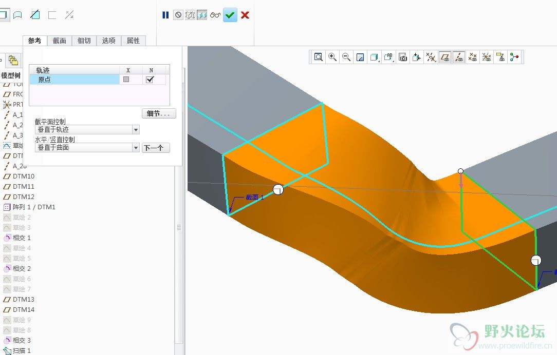Click the glasses preview icon
557x355 pixels.
215,15
